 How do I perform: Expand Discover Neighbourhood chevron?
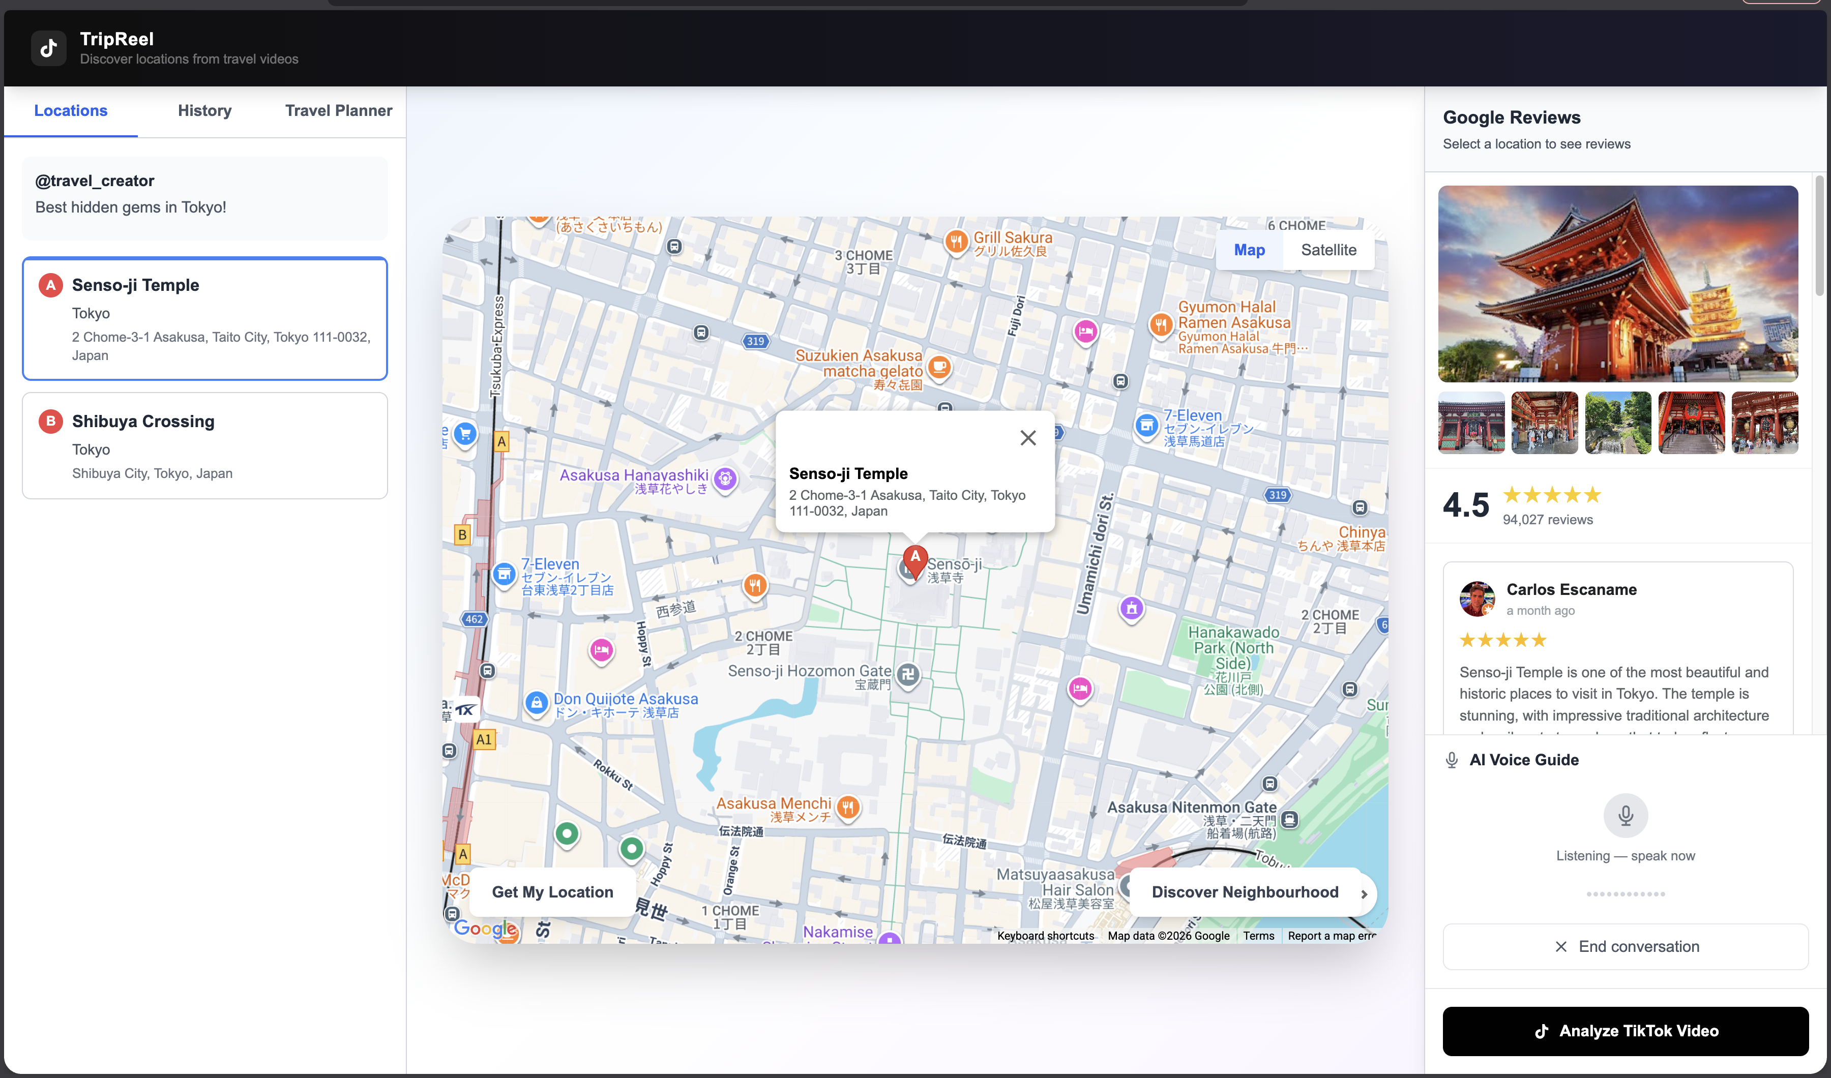point(1364,893)
